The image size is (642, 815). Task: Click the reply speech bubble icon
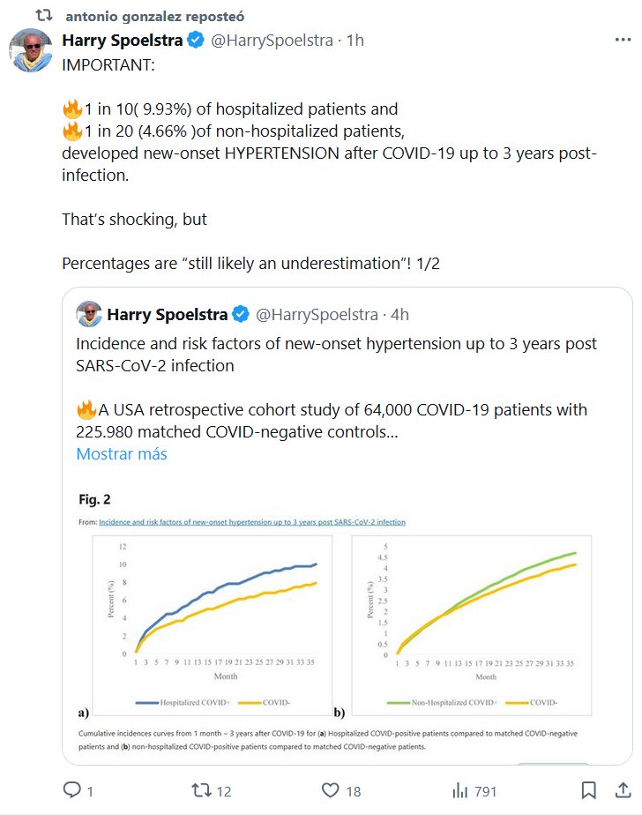tap(72, 790)
